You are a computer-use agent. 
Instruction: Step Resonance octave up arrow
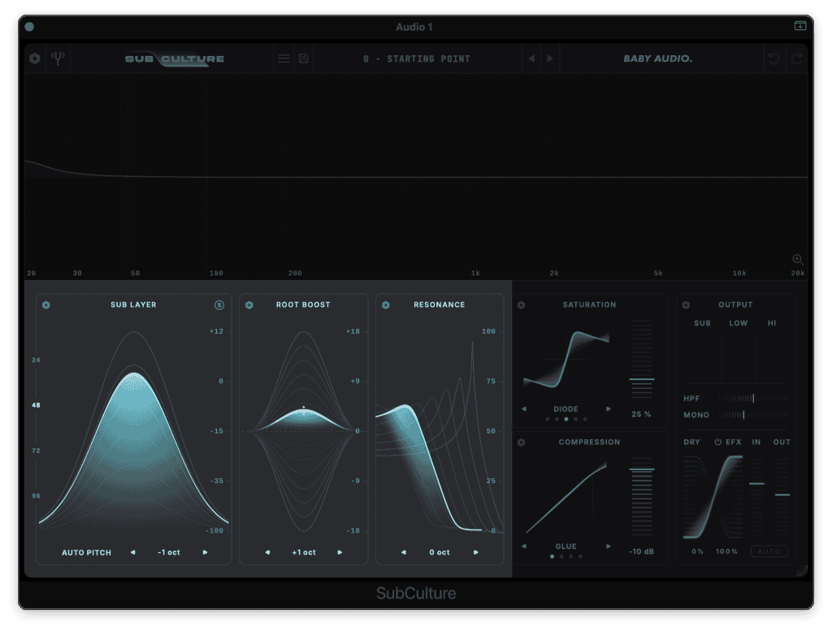pyautogui.click(x=476, y=552)
